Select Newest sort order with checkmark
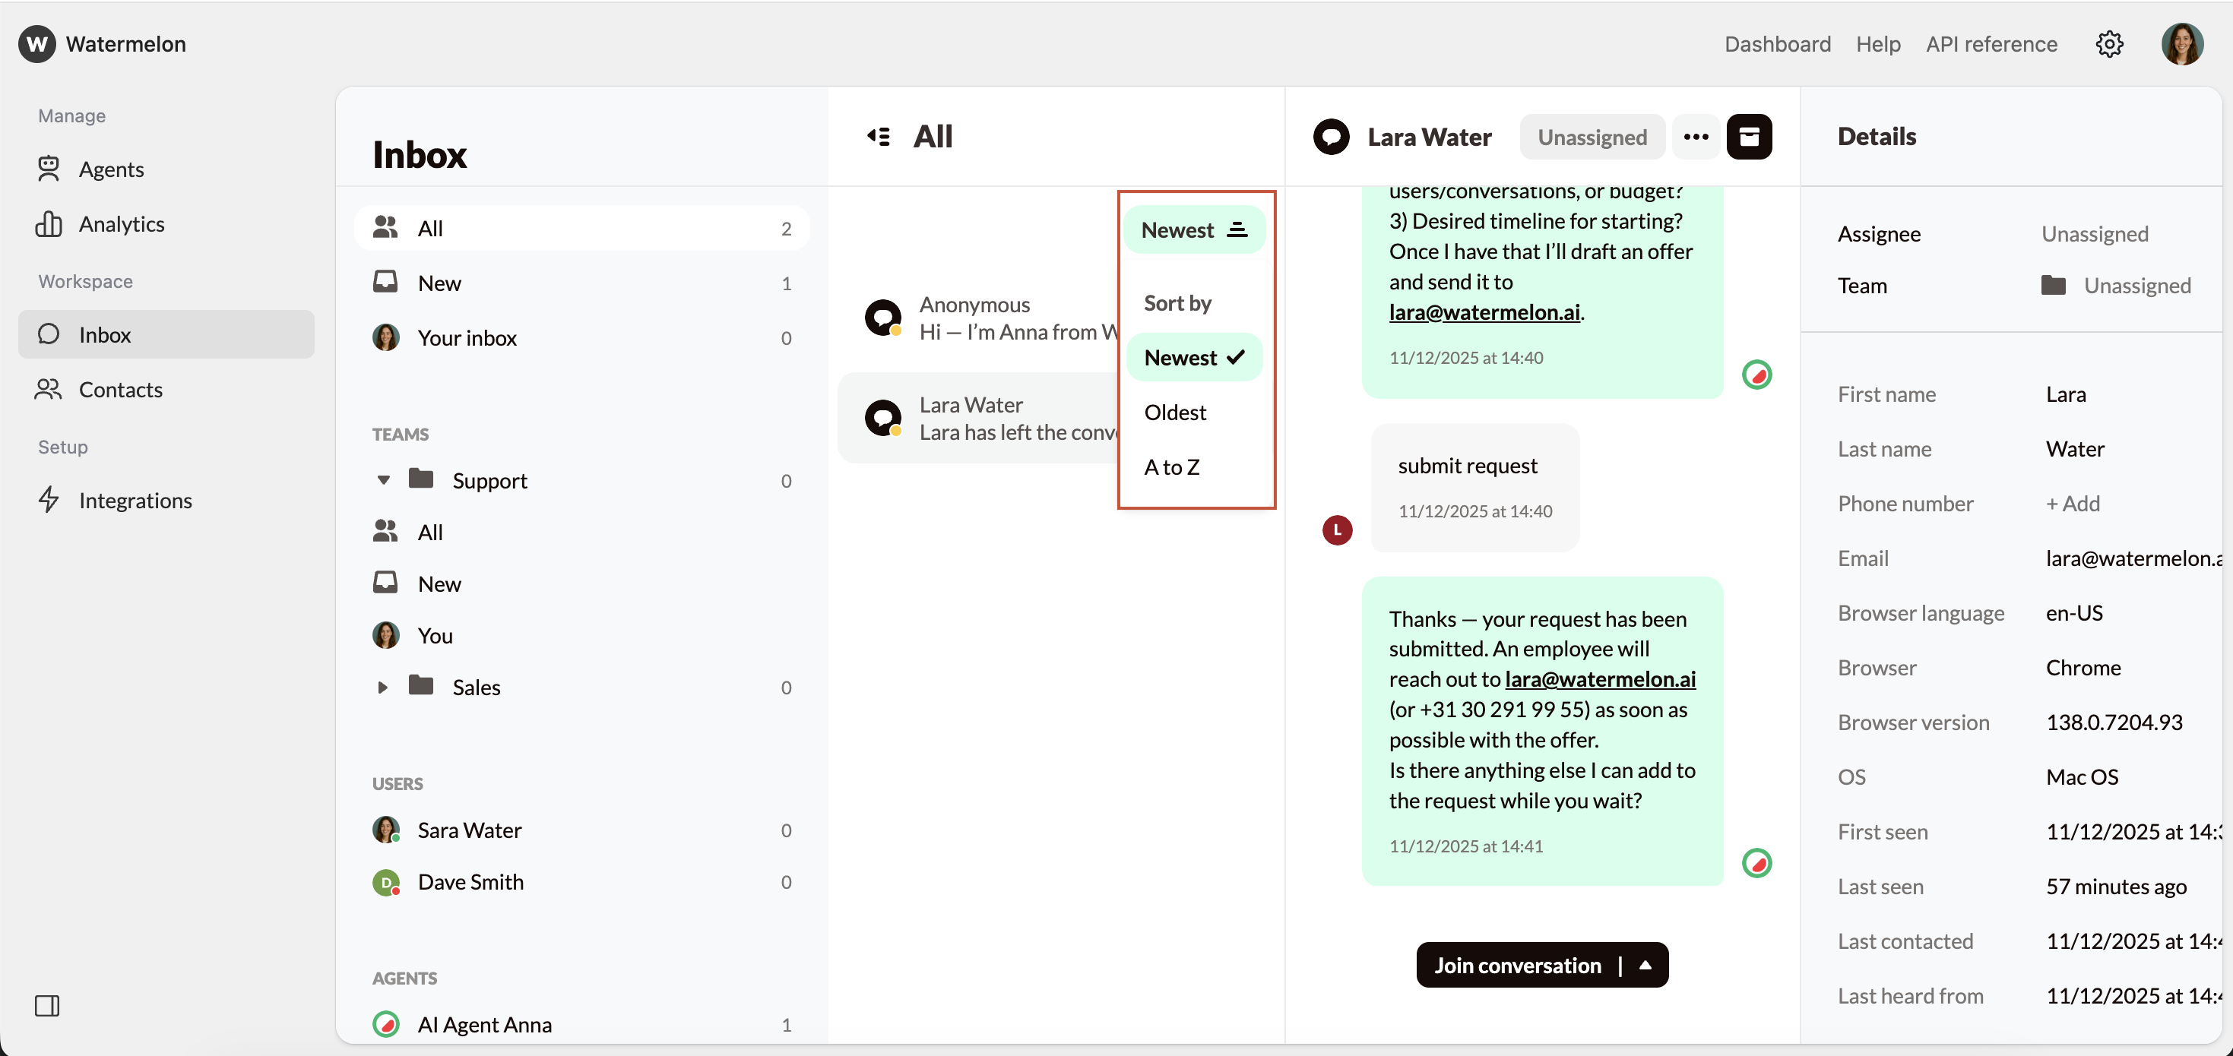Screen dimensions: 2233x1056 point(1195,357)
